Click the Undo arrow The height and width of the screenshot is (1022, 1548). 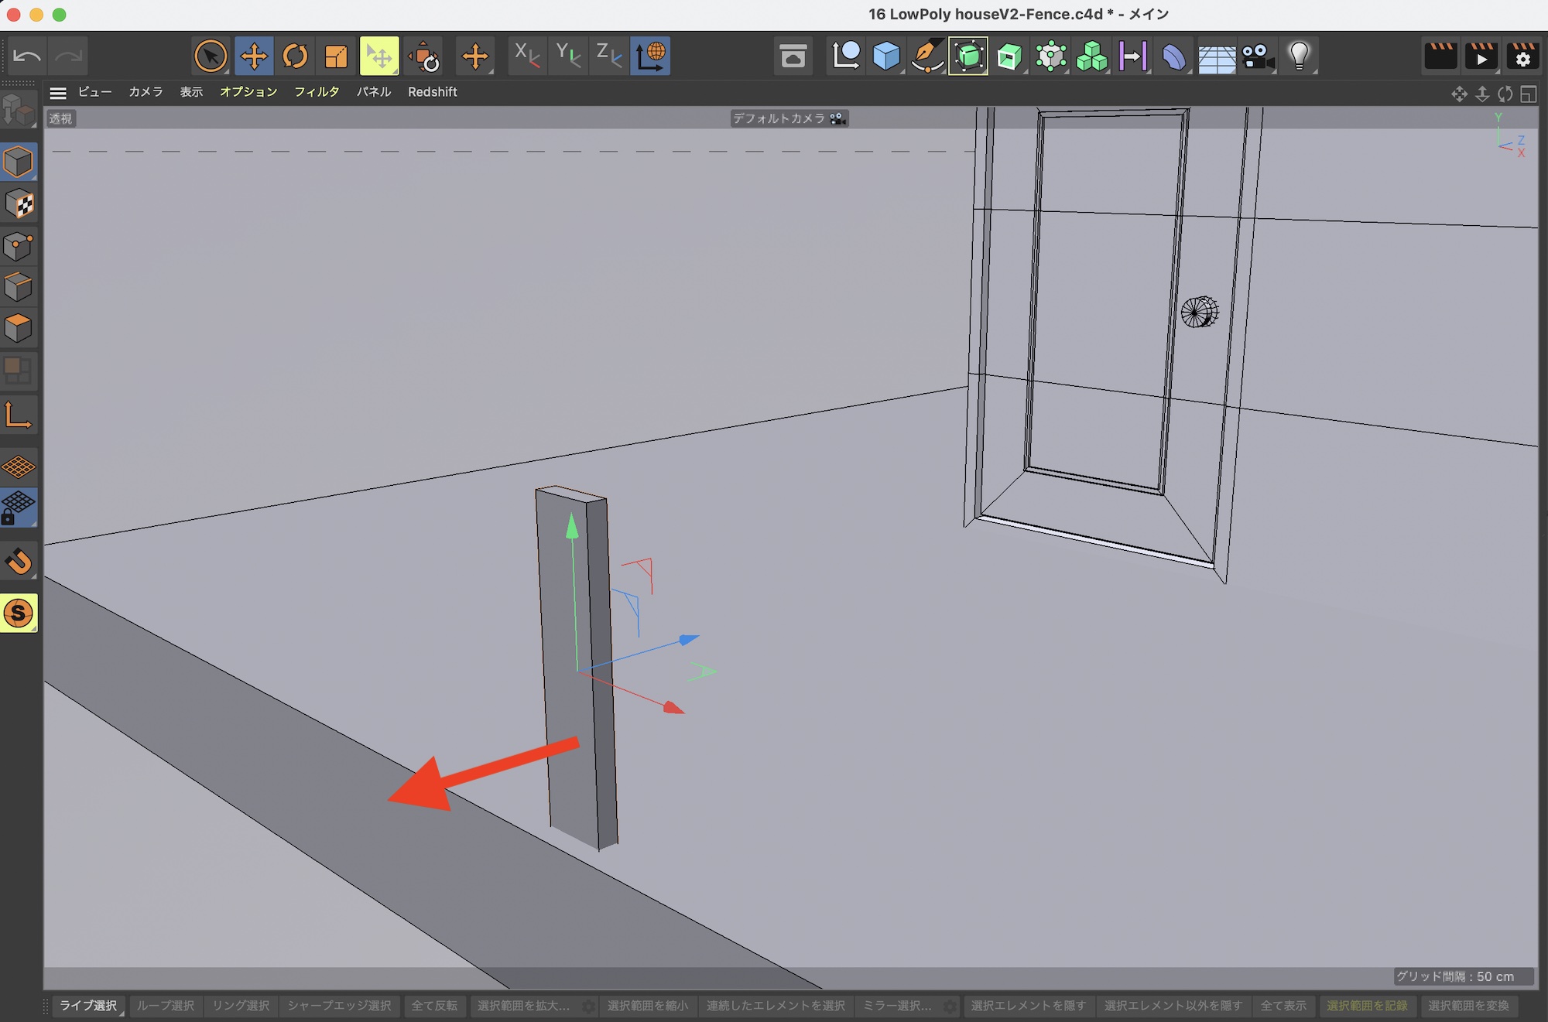(x=28, y=56)
